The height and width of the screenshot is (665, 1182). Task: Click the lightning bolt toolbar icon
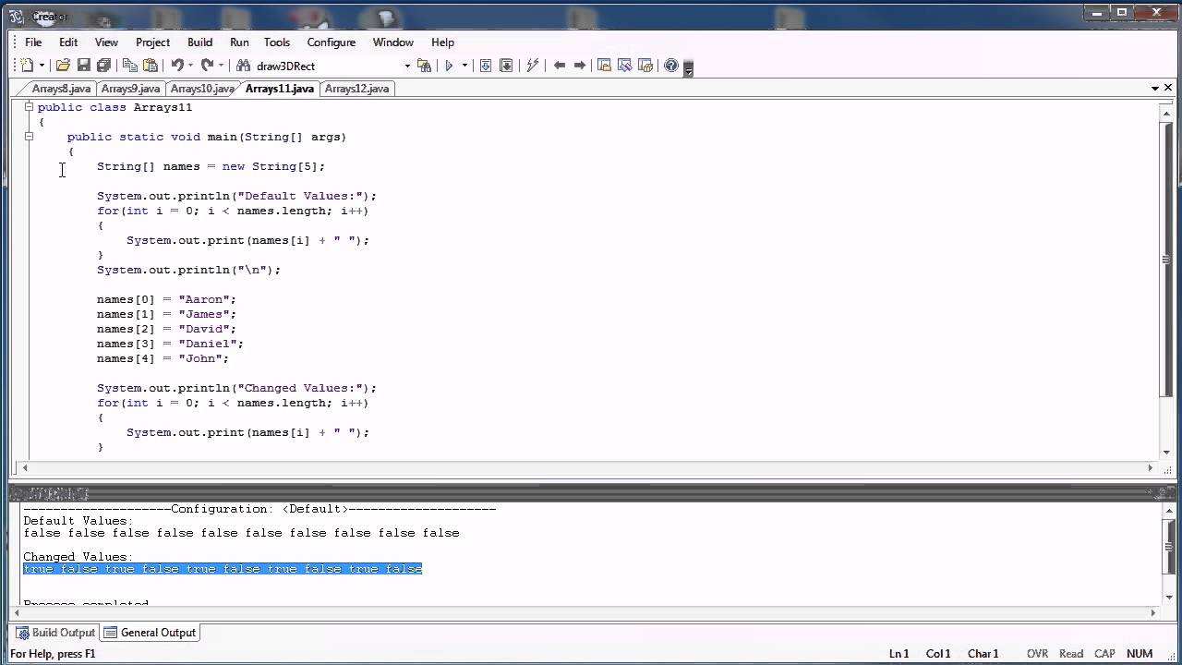pos(532,66)
